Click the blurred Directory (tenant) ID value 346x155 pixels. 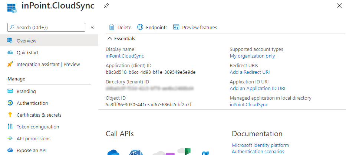point(149,88)
